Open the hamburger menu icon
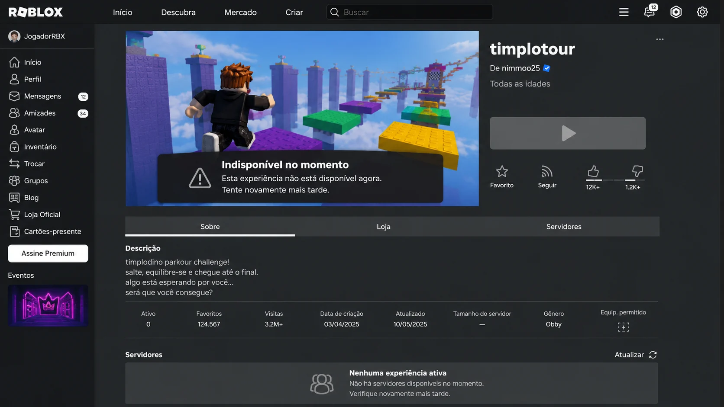The width and height of the screenshot is (724, 407). (x=624, y=12)
